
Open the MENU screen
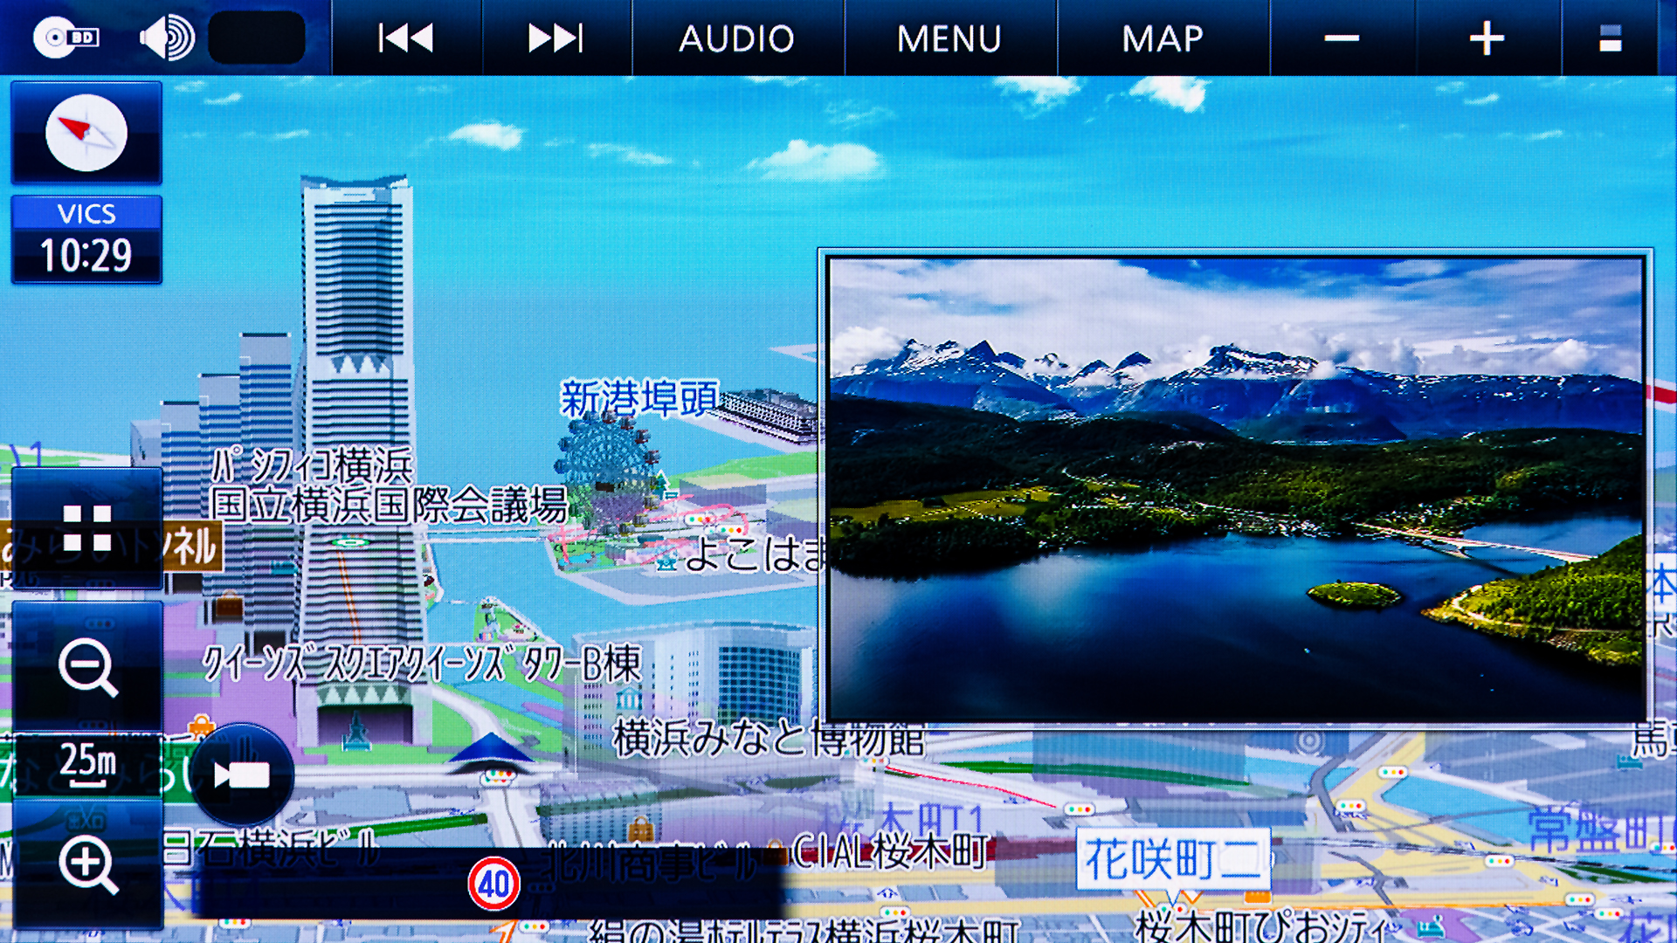[x=949, y=38]
